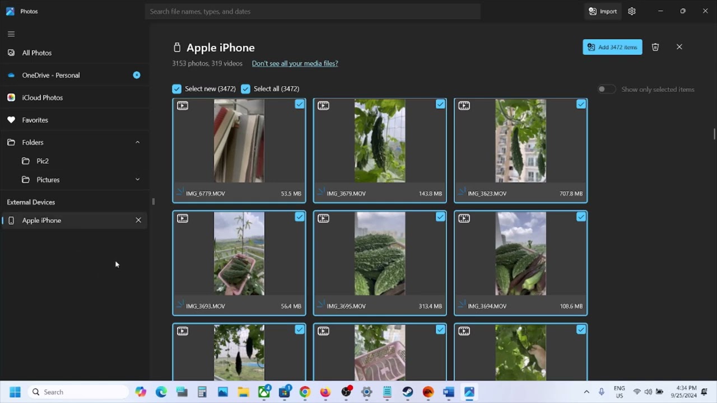Click import arrow icon beside IMG_6779.MOV

(180, 191)
